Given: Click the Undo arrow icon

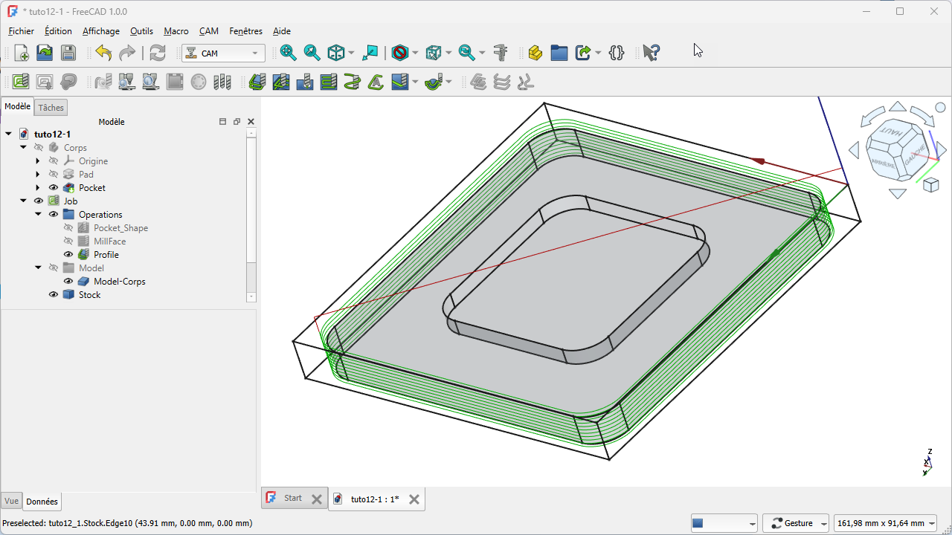Looking at the screenshot, I should click(103, 53).
